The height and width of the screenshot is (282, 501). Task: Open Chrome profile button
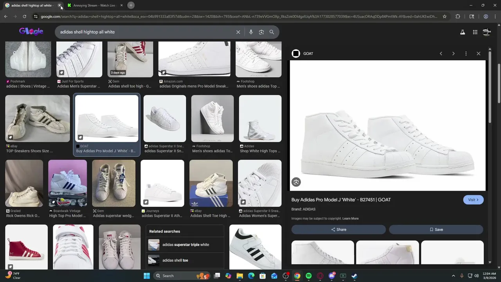486,16
